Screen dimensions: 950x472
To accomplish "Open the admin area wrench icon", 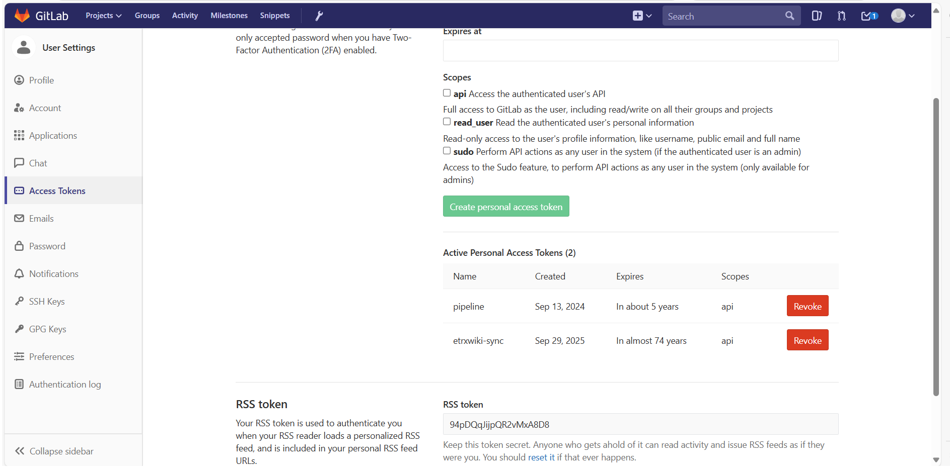I will 319,16.
